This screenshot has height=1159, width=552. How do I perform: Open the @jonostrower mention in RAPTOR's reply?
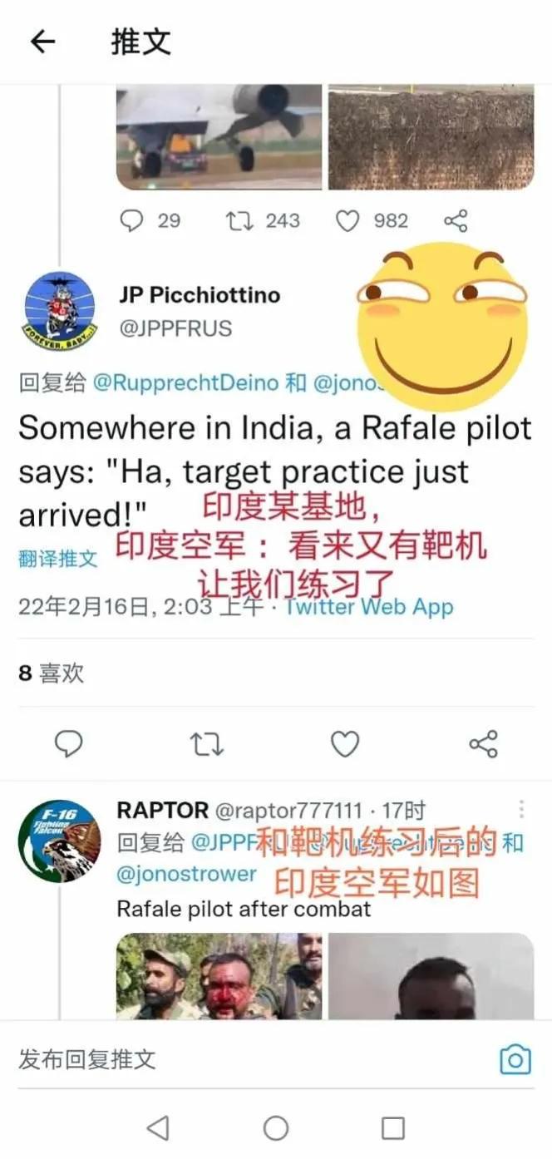187,874
